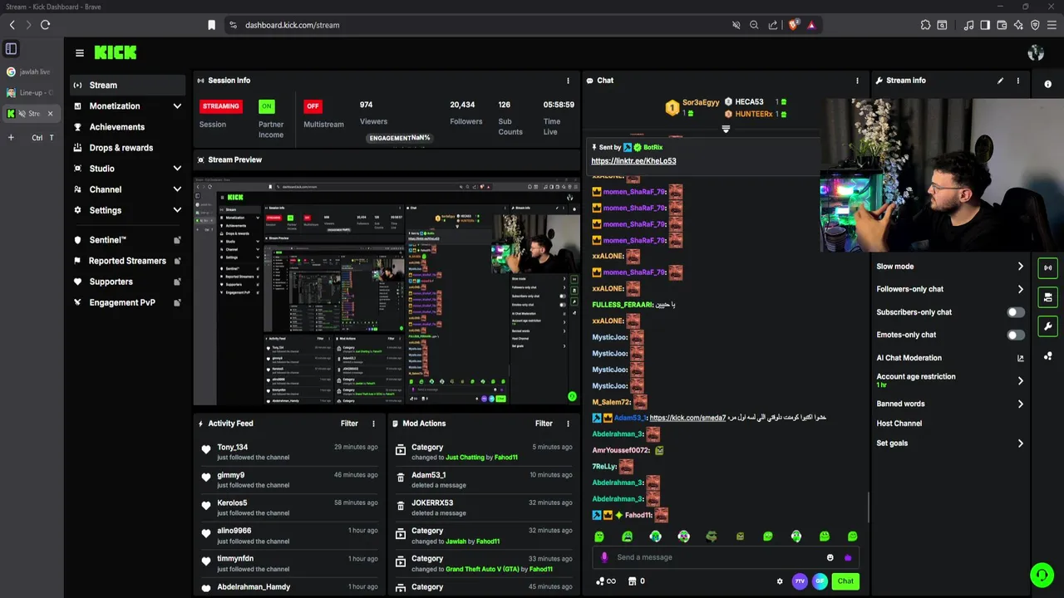Edit stream info with pencil icon
This screenshot has width=1064, height=598.
1000,81
